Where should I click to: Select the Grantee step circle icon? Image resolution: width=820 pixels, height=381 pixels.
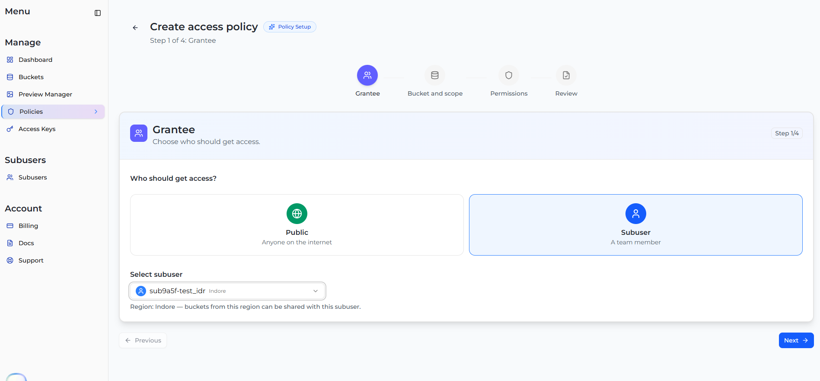click(367, 75)
